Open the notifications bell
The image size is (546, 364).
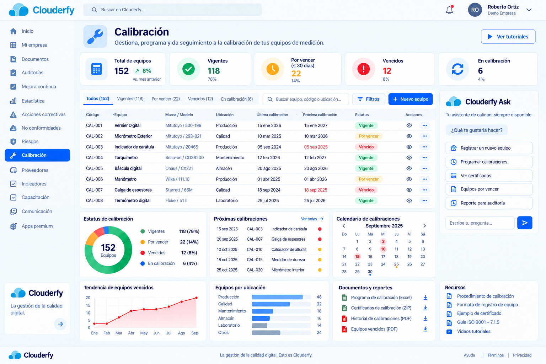click(x=449, y=10)
